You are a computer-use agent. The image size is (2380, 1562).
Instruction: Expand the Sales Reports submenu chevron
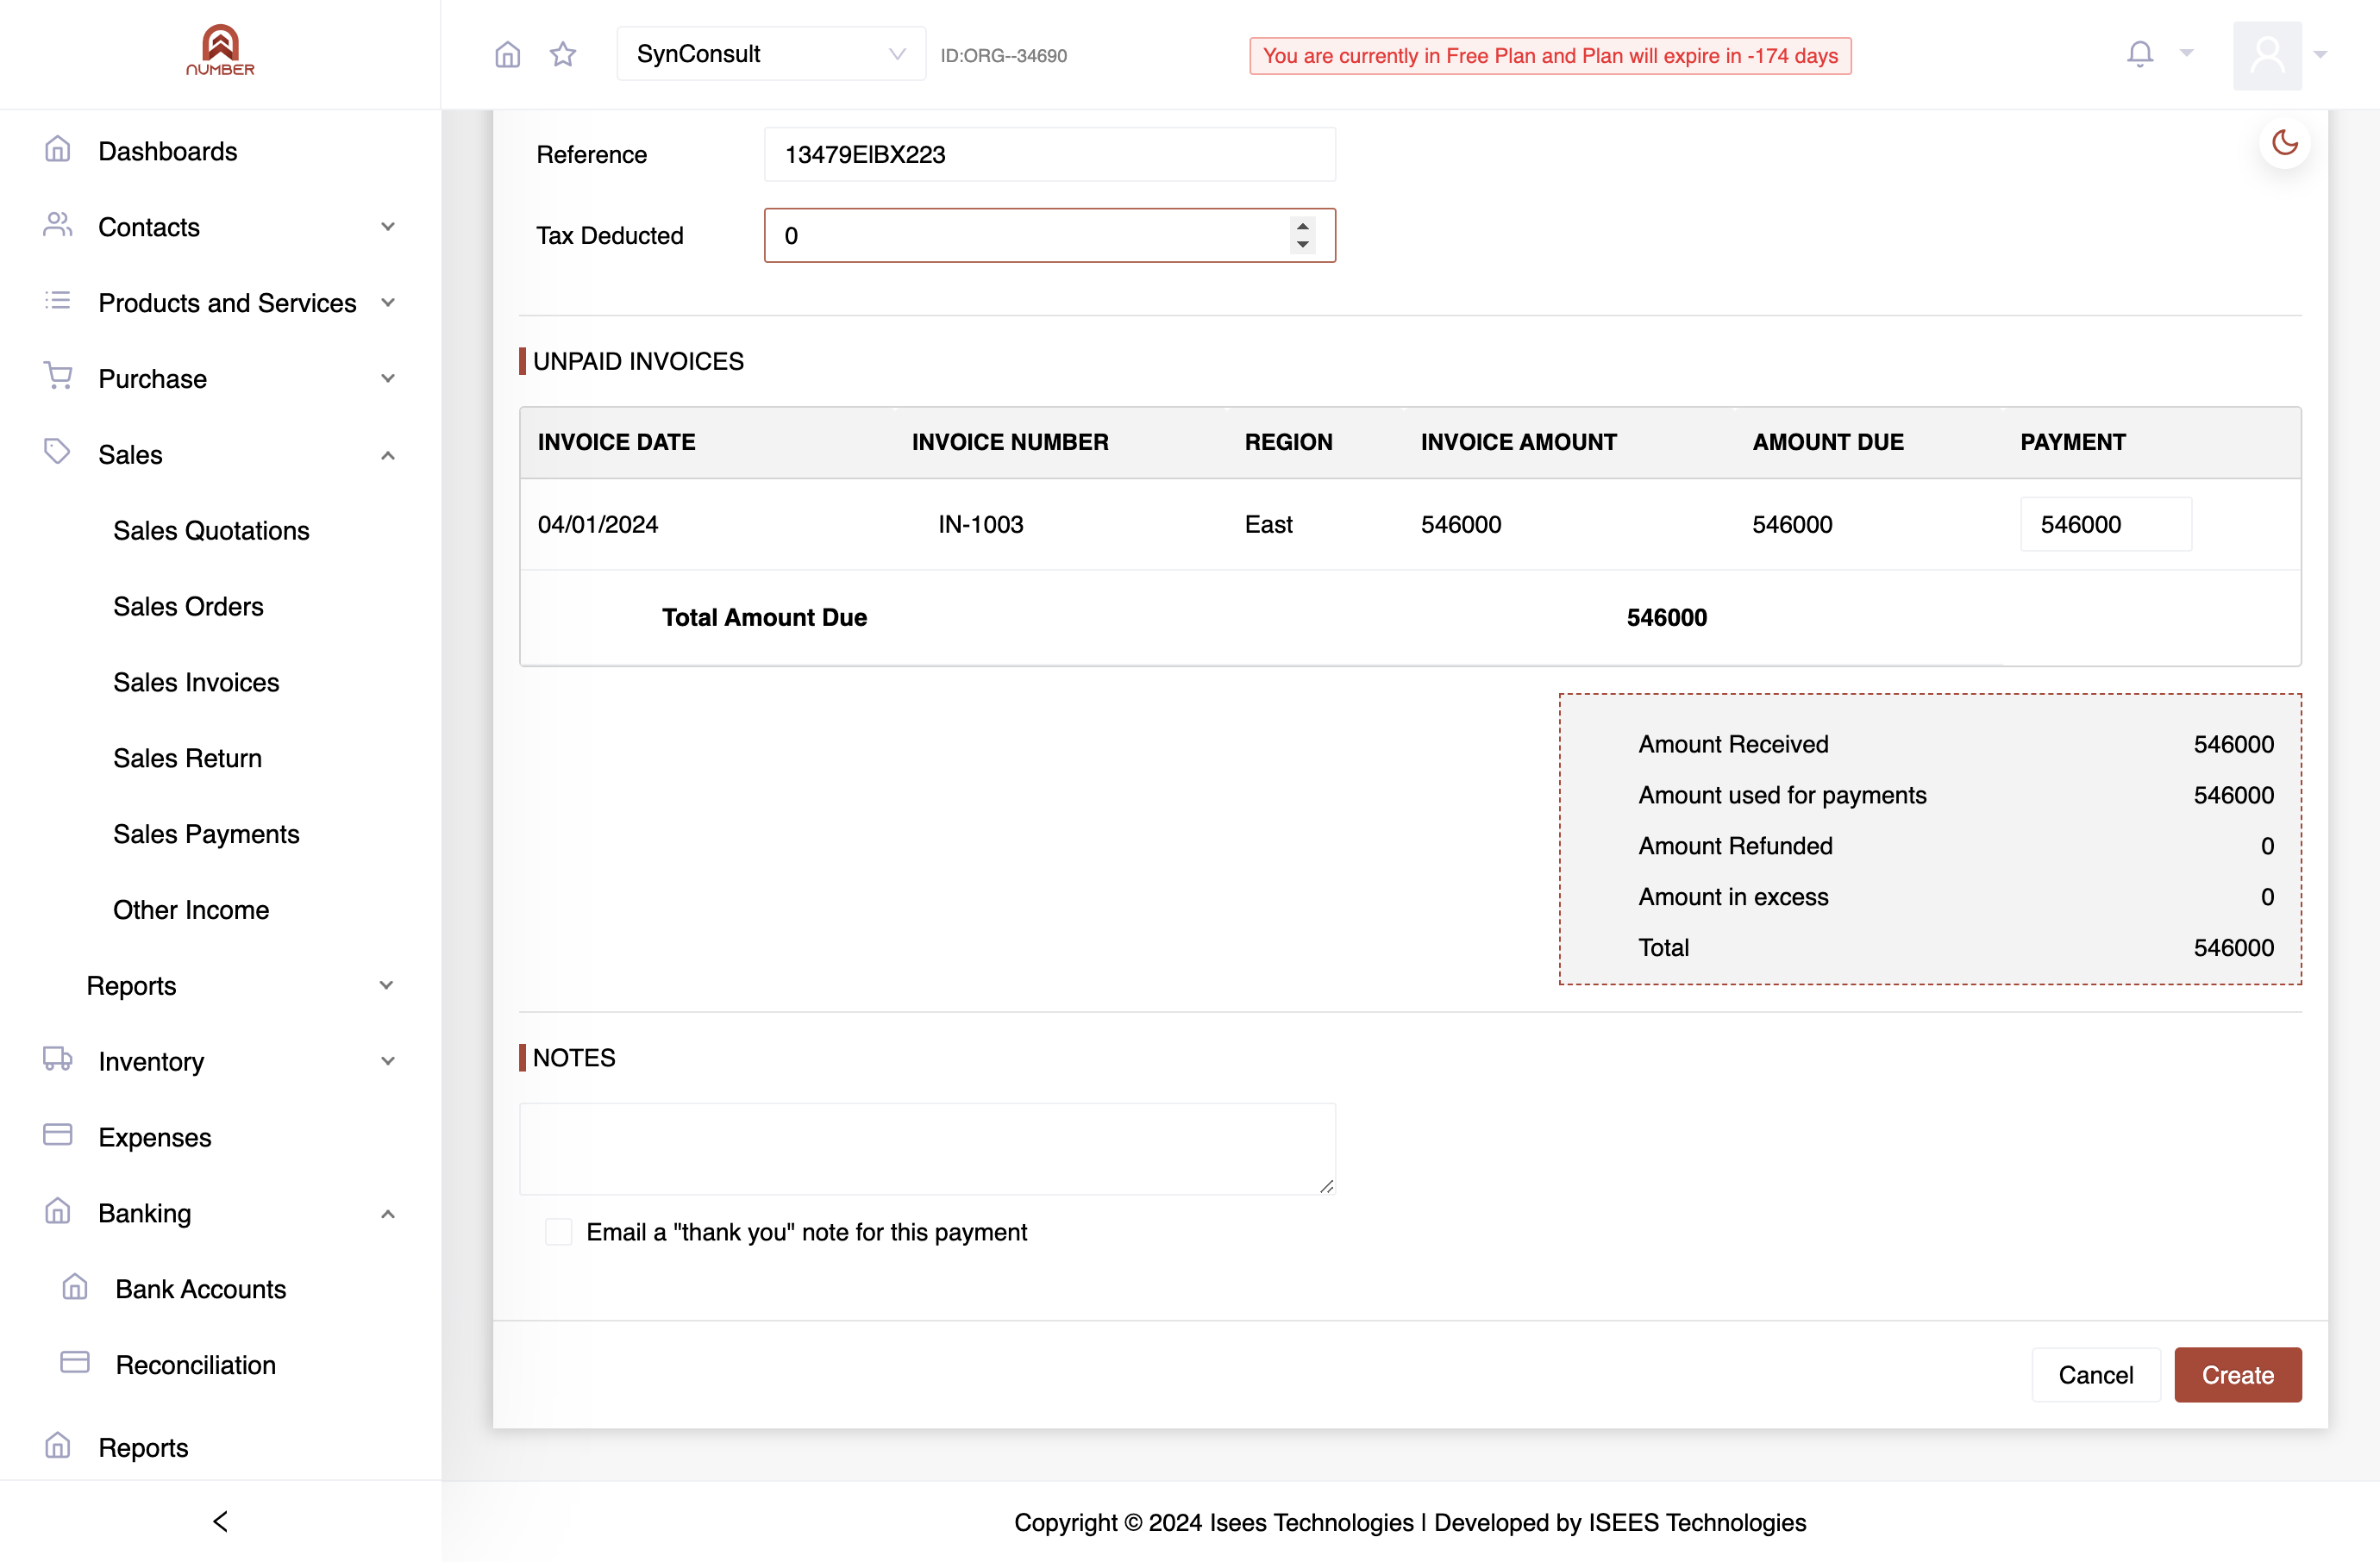(x=386, y=985)
